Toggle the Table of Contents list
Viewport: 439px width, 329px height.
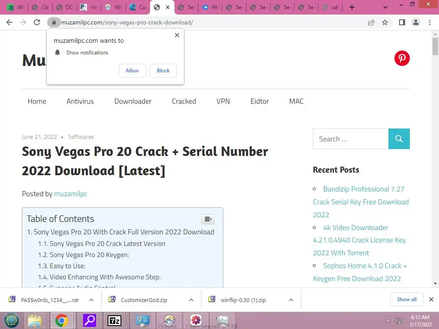[208, 219]
